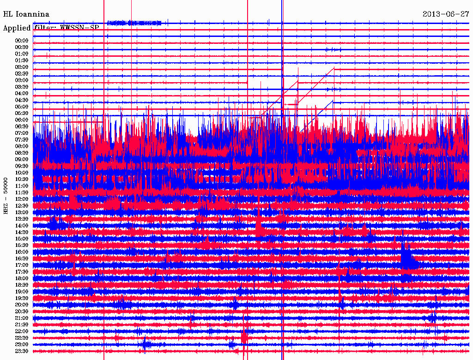Click the 22:30 time label
Viewport: 473px width, 360px height.
pyautogui.click(x=22, y=338)
